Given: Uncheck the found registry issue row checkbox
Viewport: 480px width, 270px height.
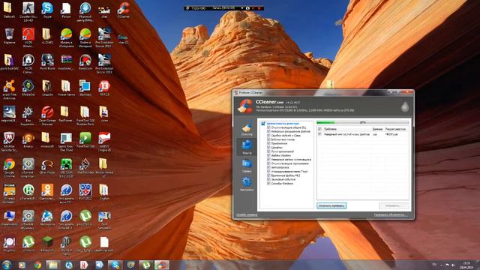Looking at the screenshot, I should (x=320, y=134).
